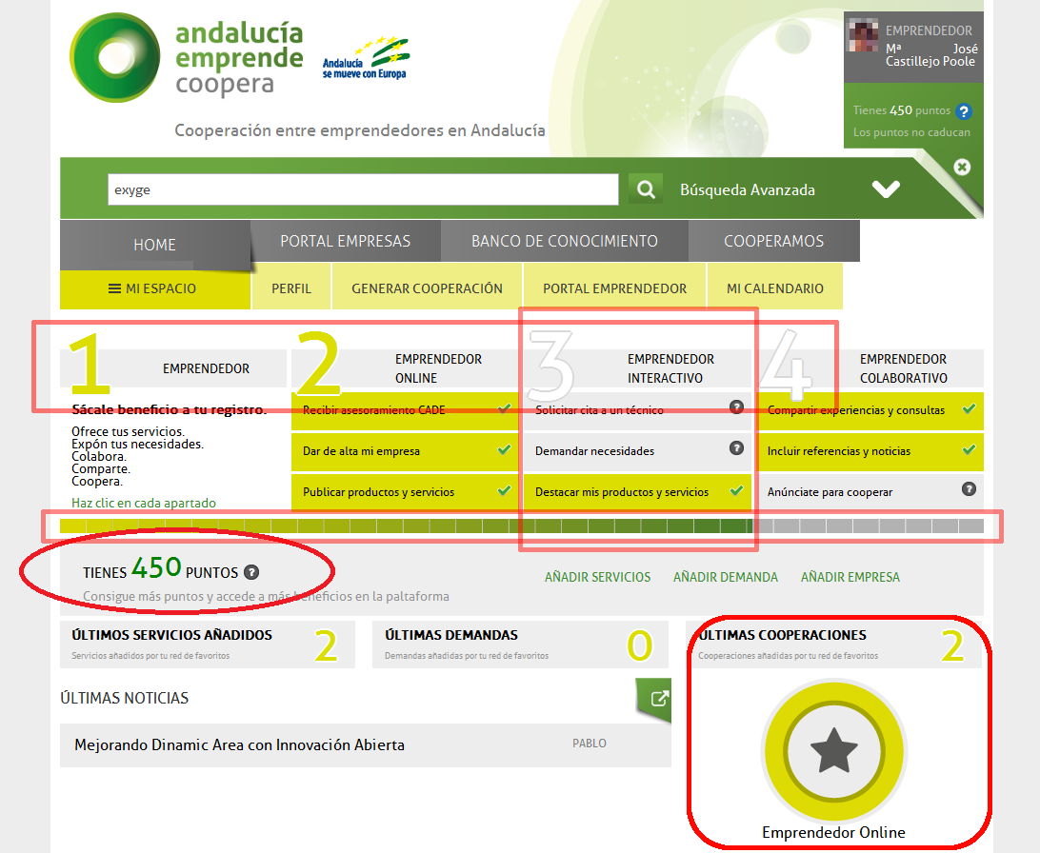Click the EMPRENDEDOR INTERACTIVO level header
Screen dimensions: 1040x853
(637, 368)
